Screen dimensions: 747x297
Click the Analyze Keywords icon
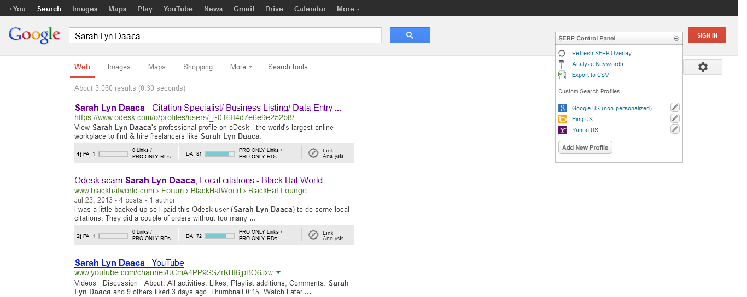tap(562, 64)
